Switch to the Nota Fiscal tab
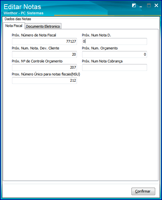Screen dimensions: 162x200 [x=14, y=26]
